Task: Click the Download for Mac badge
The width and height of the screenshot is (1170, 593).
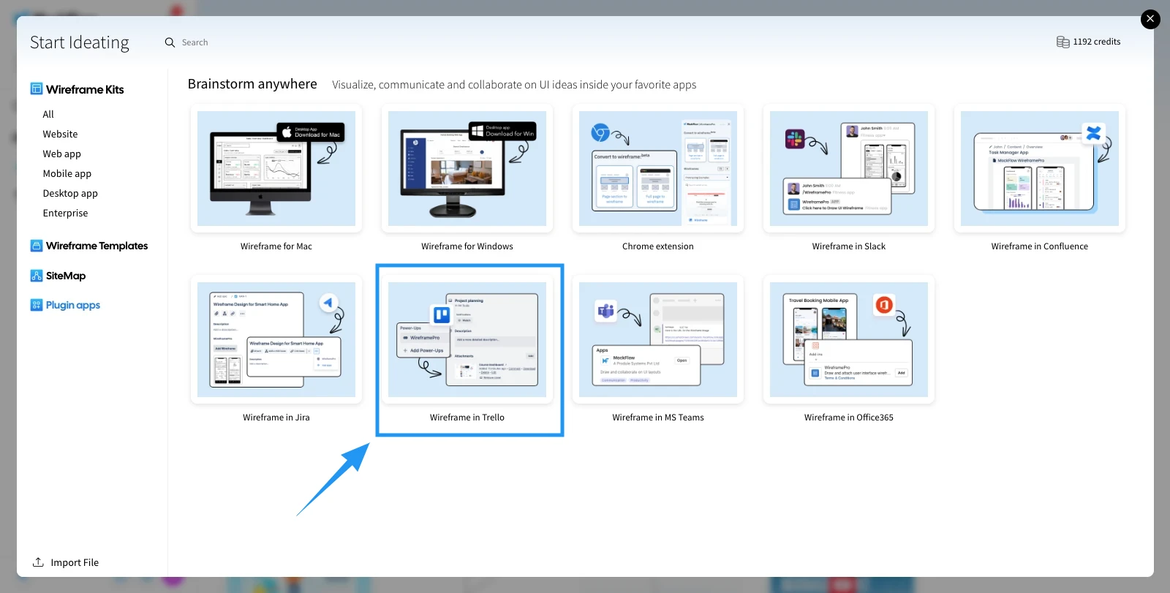Action: pos(310,132)
